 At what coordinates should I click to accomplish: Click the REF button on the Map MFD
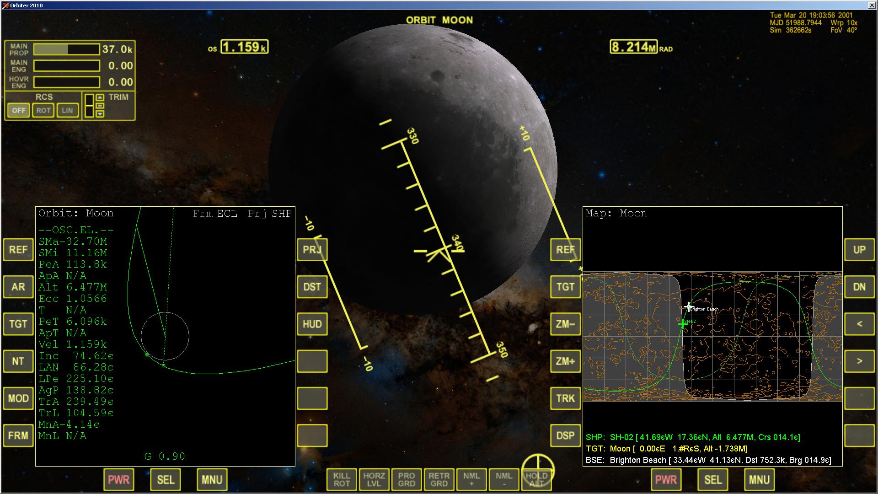pos(566,250)
